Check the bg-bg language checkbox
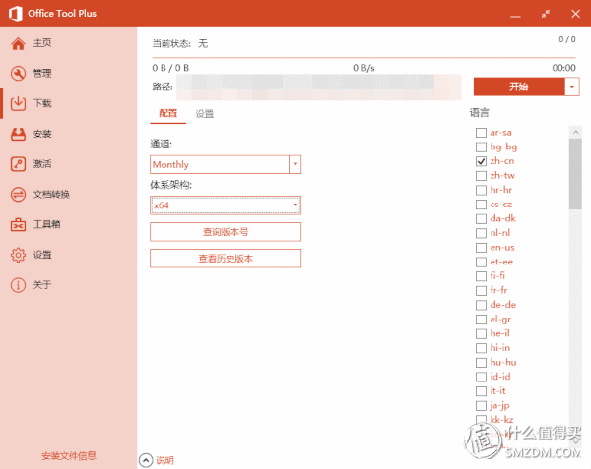The image size is (591, 469). click(x=481, y=147)
